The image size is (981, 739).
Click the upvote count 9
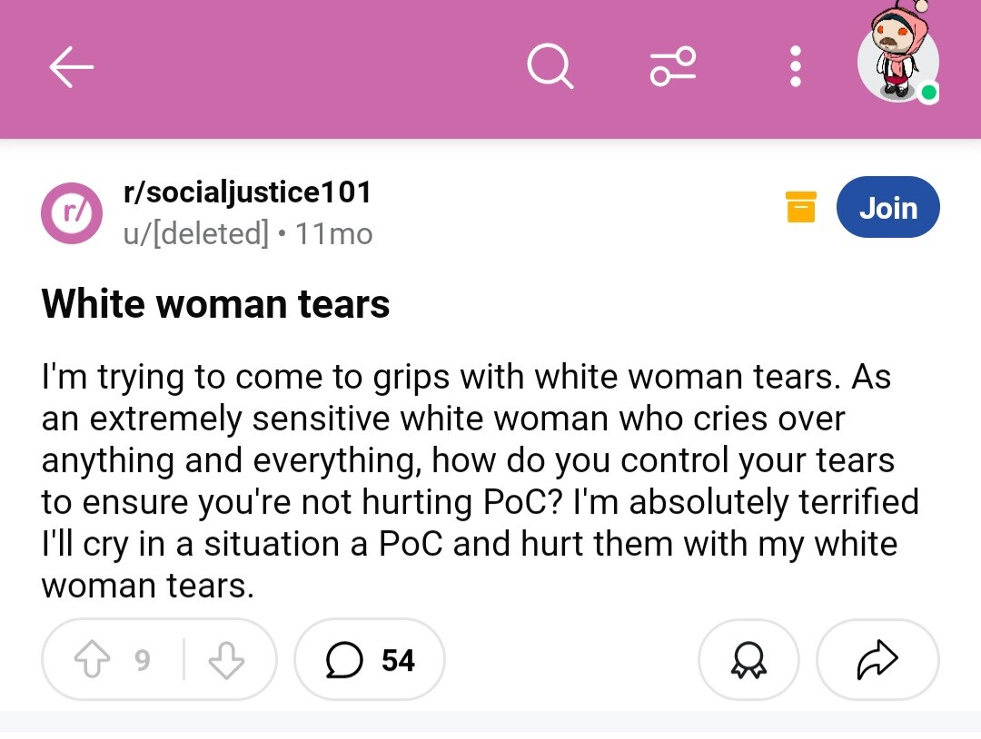point(143,660)
